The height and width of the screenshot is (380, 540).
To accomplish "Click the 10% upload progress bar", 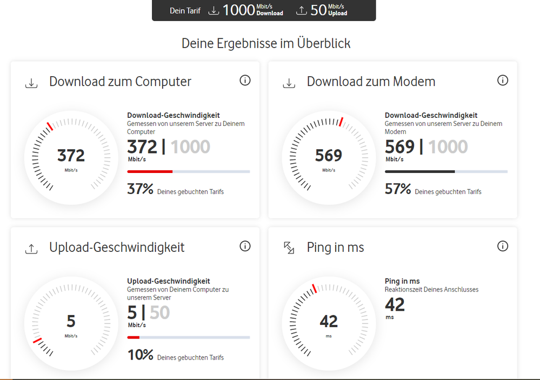I will [x=134, y=337].
